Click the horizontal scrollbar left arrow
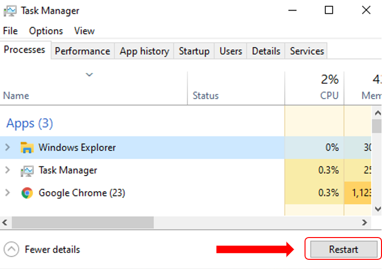This screenshot has width=382, height=269. click(5, 222)
